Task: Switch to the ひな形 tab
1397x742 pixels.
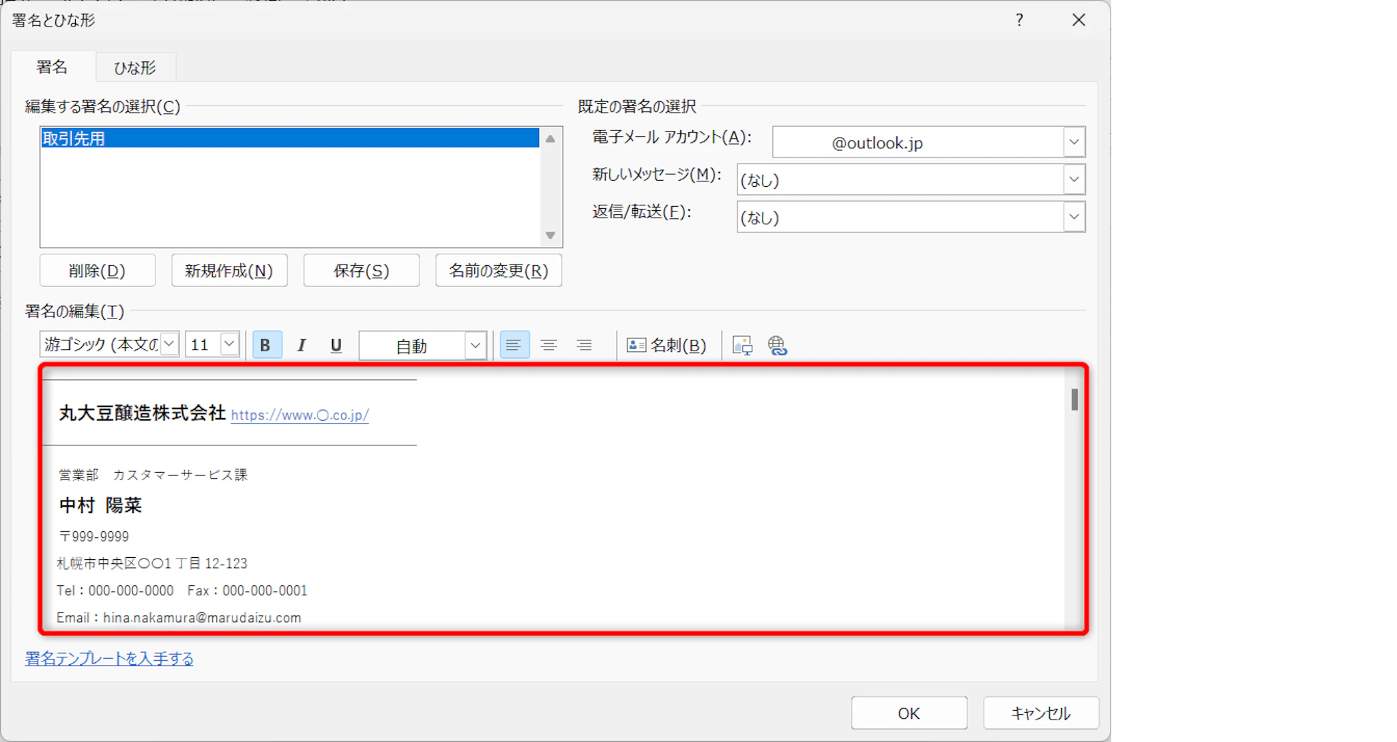Action: (135, 68)
